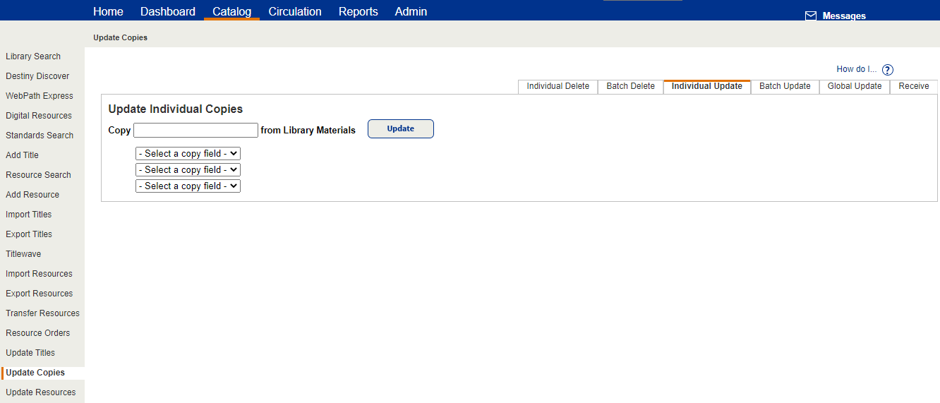Select the Global Update tab
This screenshot has width=940, height=403.
pos(854,86)
